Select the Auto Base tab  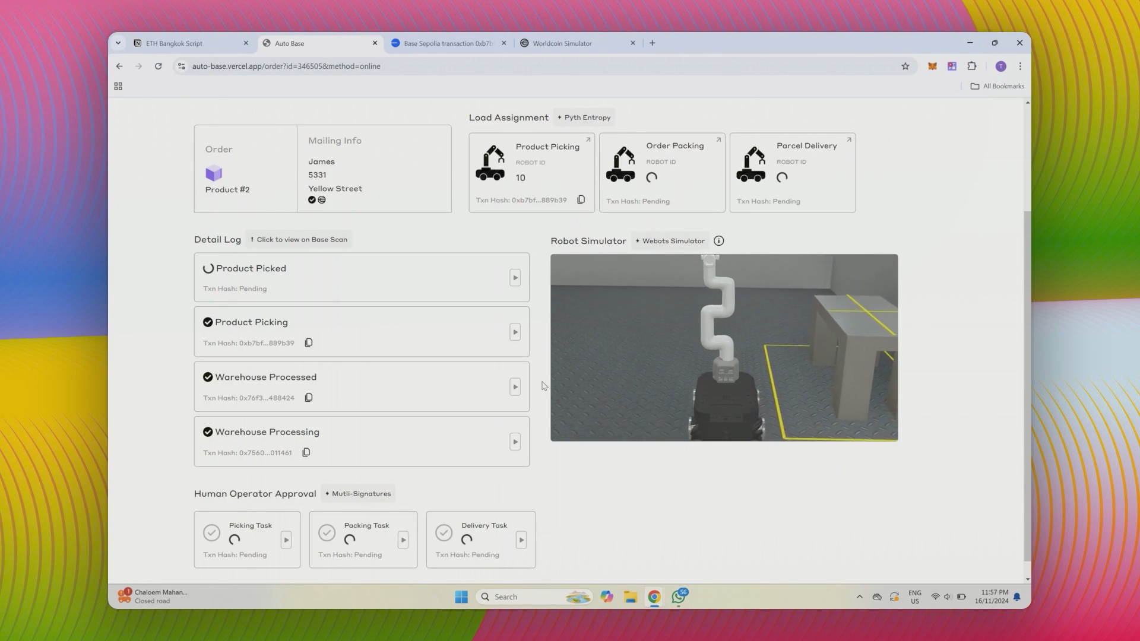[321, 43]
